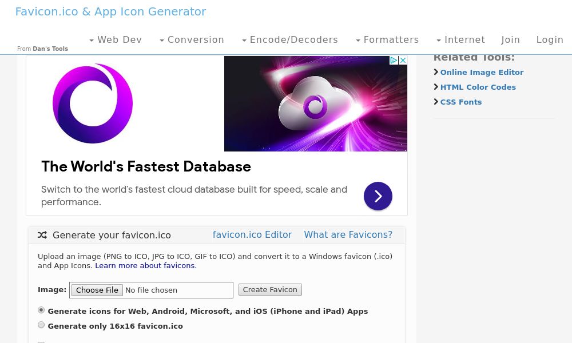572x343 pixels.
Task: Click the AdChoices triangle icon on the advertisement
Action: click(395, 61)
